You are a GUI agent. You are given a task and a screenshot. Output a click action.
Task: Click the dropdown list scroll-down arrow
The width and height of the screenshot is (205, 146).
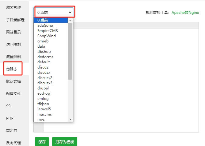click(x=70, y=119)
